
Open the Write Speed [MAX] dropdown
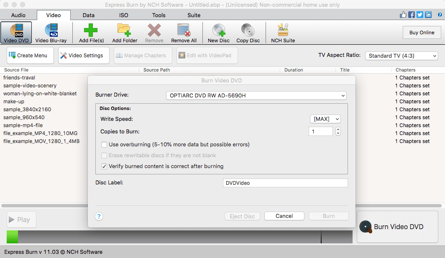pyautogui.click(x=325, y=119)
